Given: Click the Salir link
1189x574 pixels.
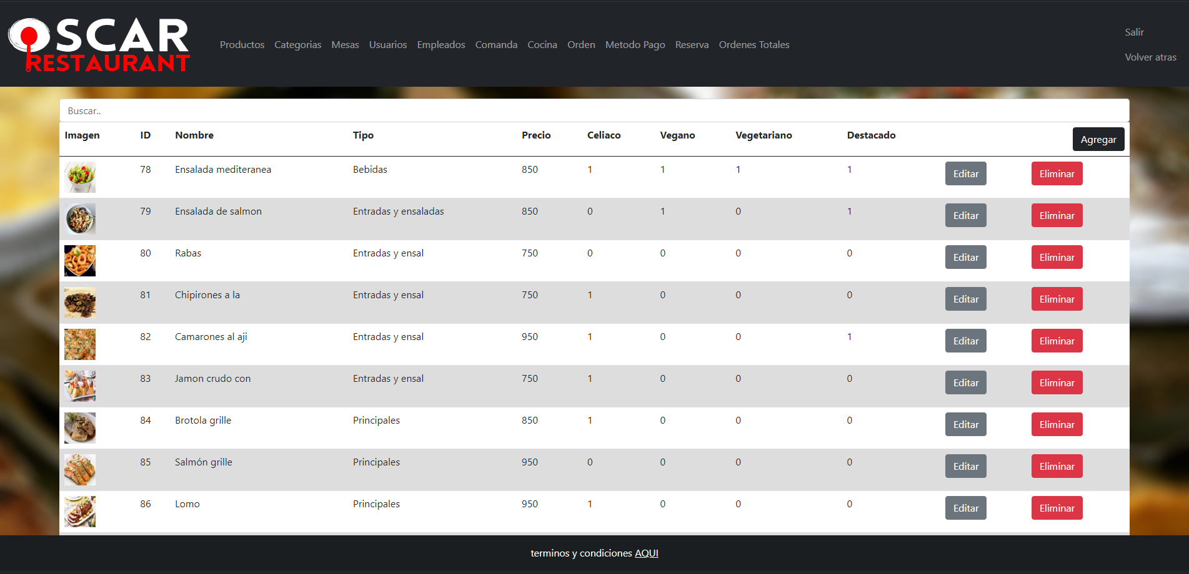Looking at the screenshot, I should (1134, 32).
